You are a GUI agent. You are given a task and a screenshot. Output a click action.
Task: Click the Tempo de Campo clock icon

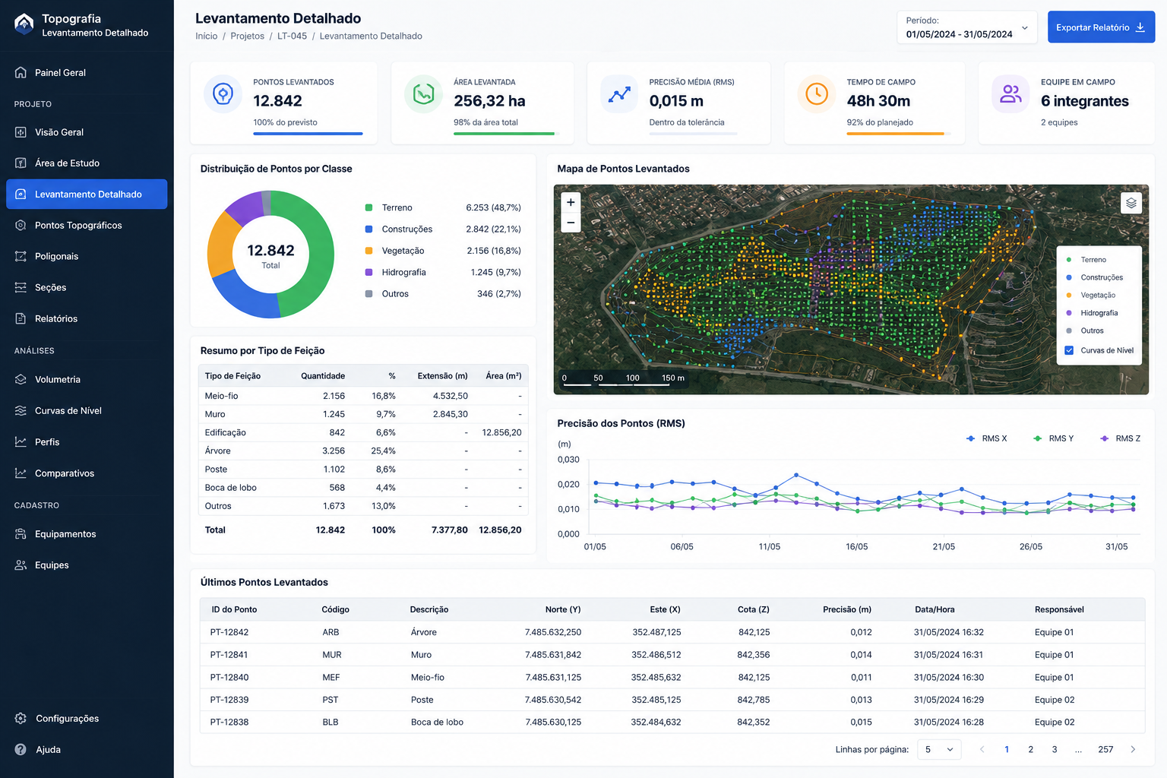coord(817,94)
